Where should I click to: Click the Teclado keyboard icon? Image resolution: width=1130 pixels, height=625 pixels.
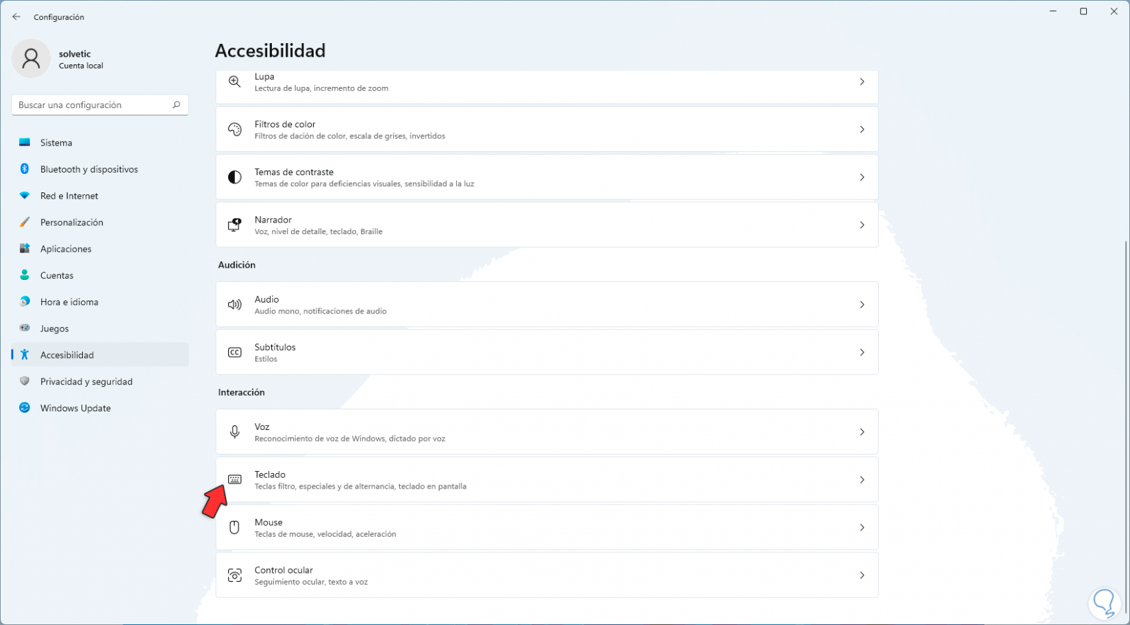click(x=234, y=479)
